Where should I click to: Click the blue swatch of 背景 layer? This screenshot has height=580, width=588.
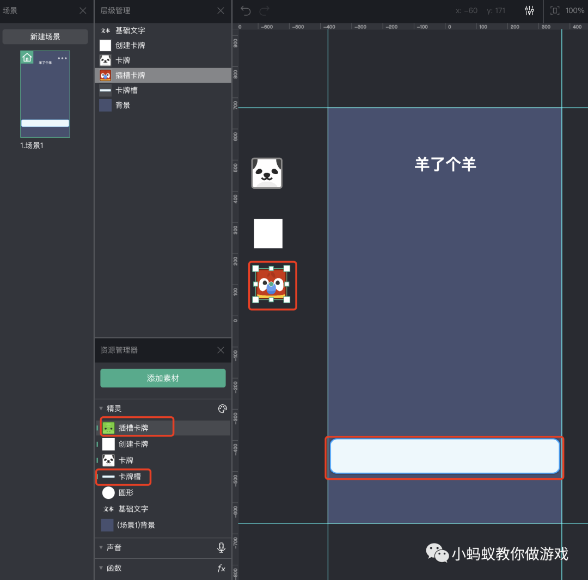tap(106, 106)
